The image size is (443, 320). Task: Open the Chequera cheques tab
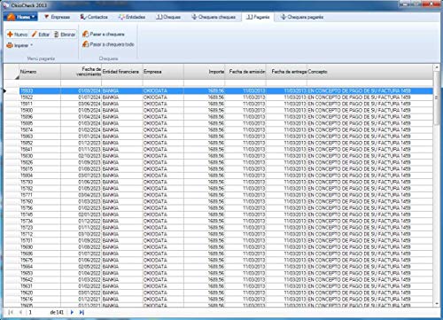click(214, 17)
